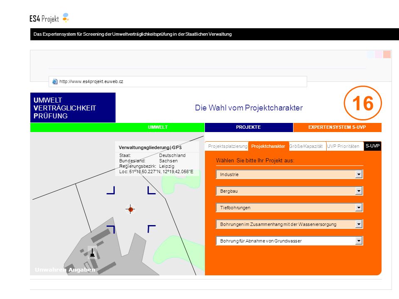Viewport: 399px width, 299px height.
Task: Select the Bergbau combo box field
Action: pyautogui.click(x=289, y=191)
